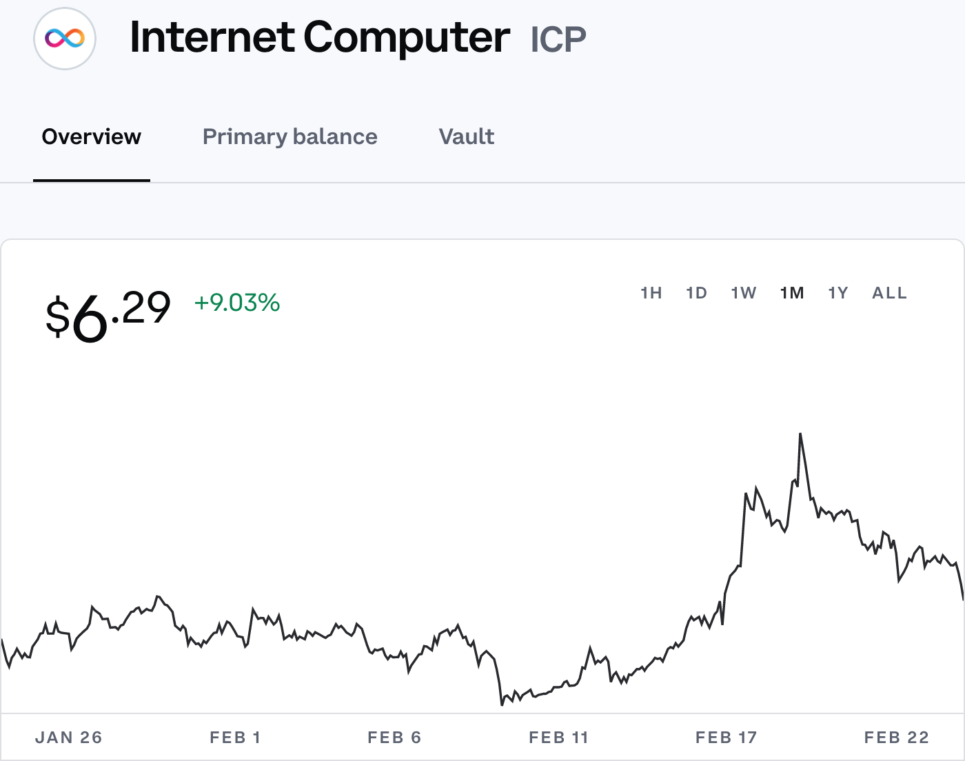Click the highest peak of the price chart
This screenshot has width=965, height=761.
800,434
